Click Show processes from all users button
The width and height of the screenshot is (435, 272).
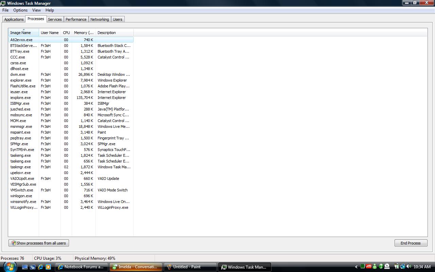tap(39, 243)
